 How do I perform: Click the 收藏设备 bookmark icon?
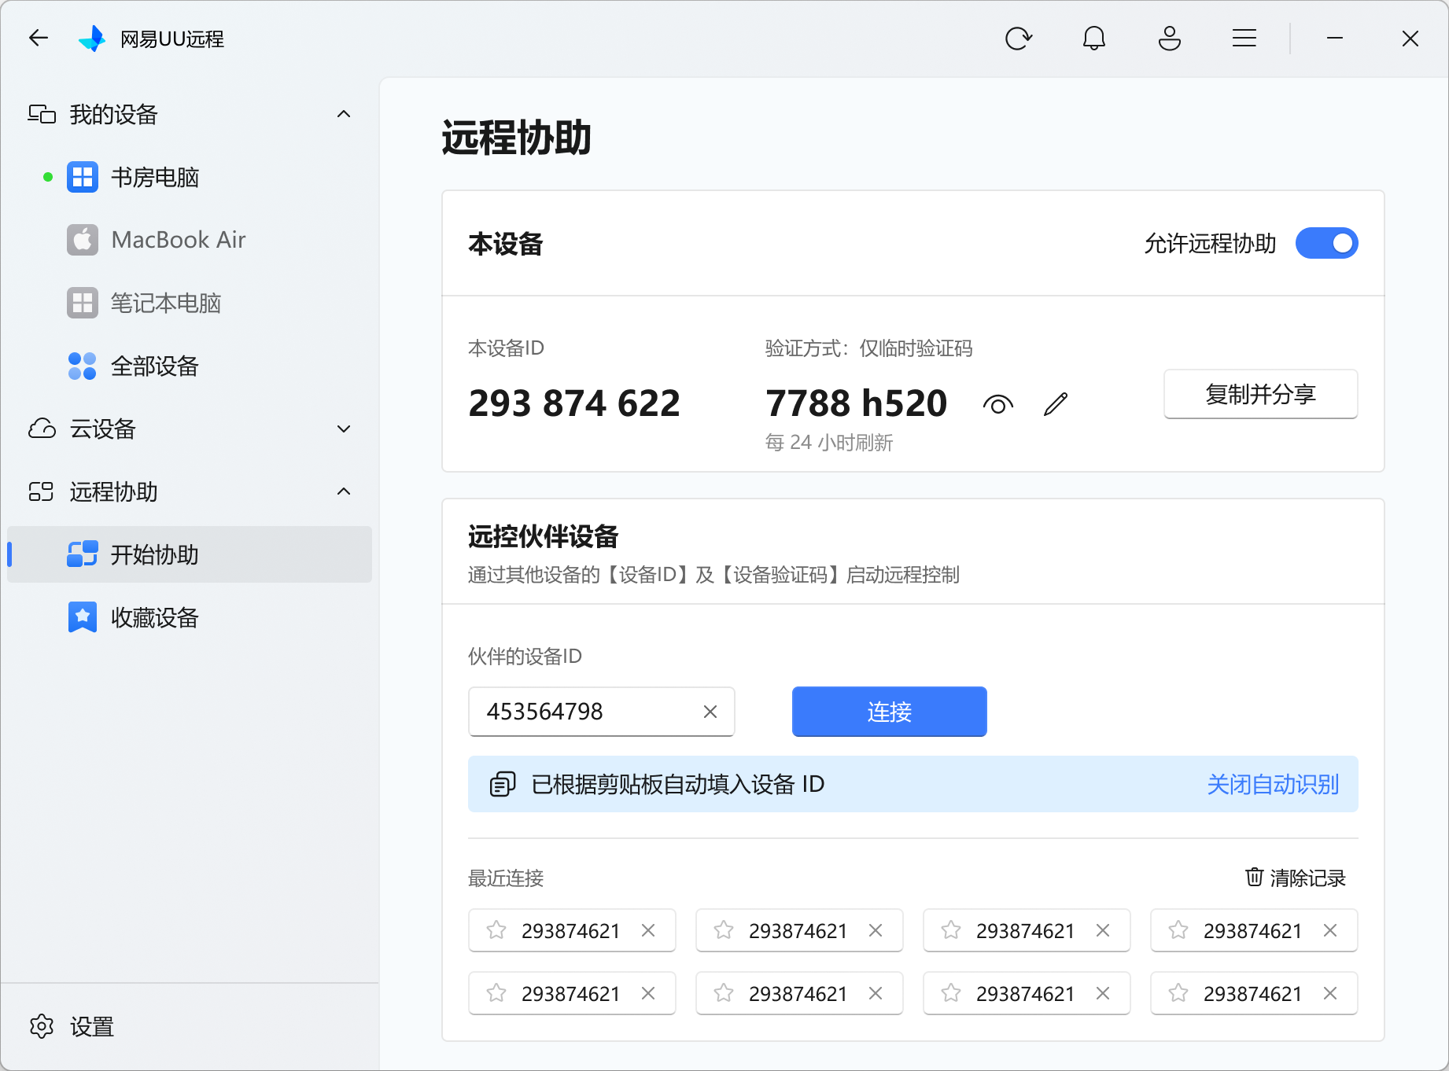pyautogui.click(x=82, y=617)
